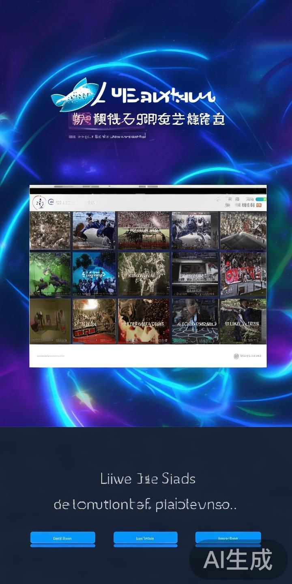292x584 pixels.
Task: Open the green-tinted thumbnail in the middle row
Action: point(50,274)
